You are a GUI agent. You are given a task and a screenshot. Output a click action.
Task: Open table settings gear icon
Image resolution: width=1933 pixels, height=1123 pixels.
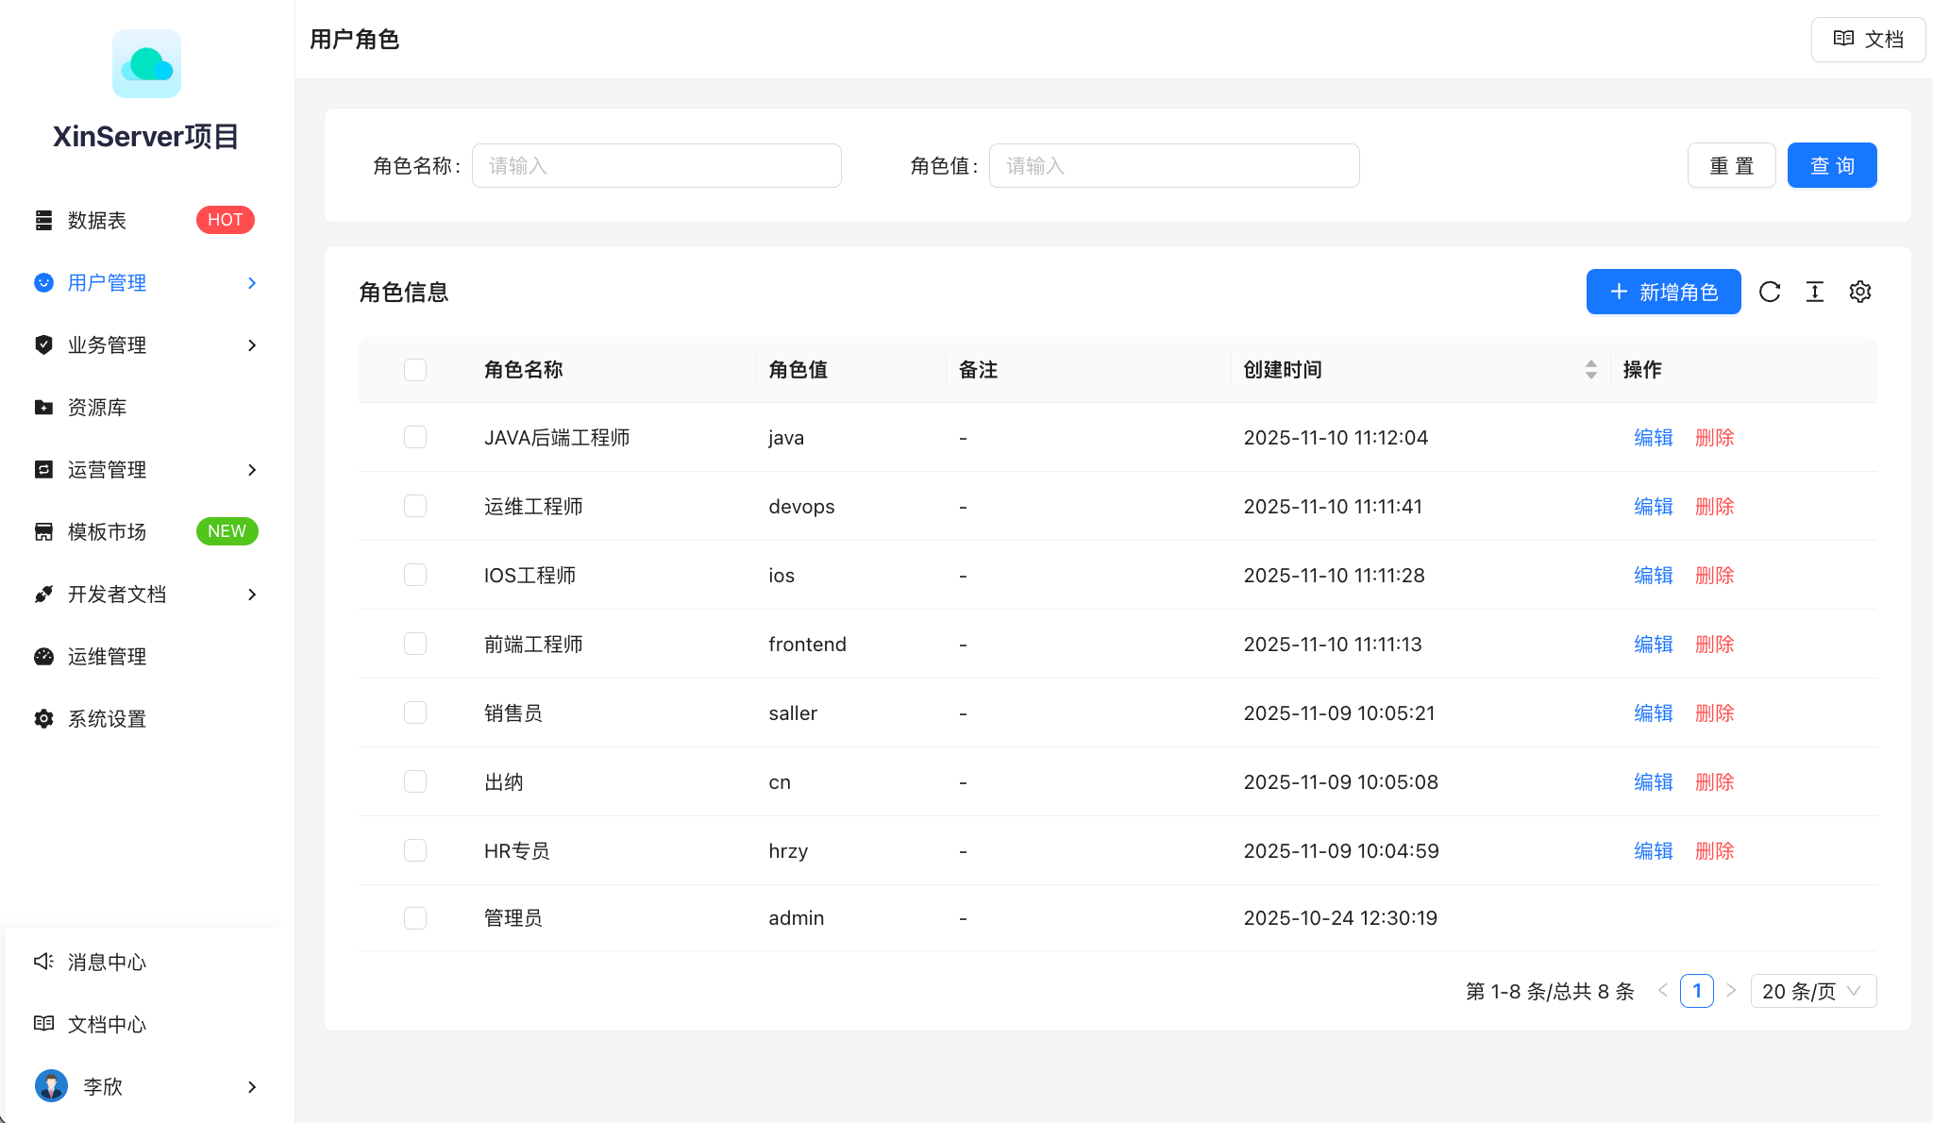pos(1859,292)
